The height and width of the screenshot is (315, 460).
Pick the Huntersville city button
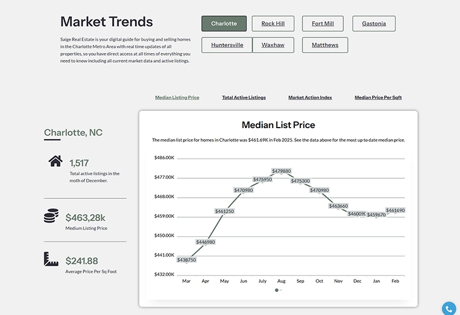point(227,45)
